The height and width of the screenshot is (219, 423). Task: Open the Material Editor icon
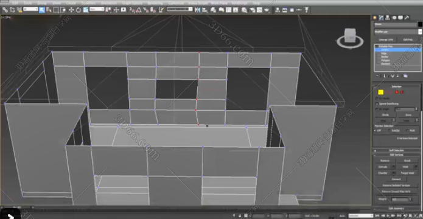tap(244, 10)
